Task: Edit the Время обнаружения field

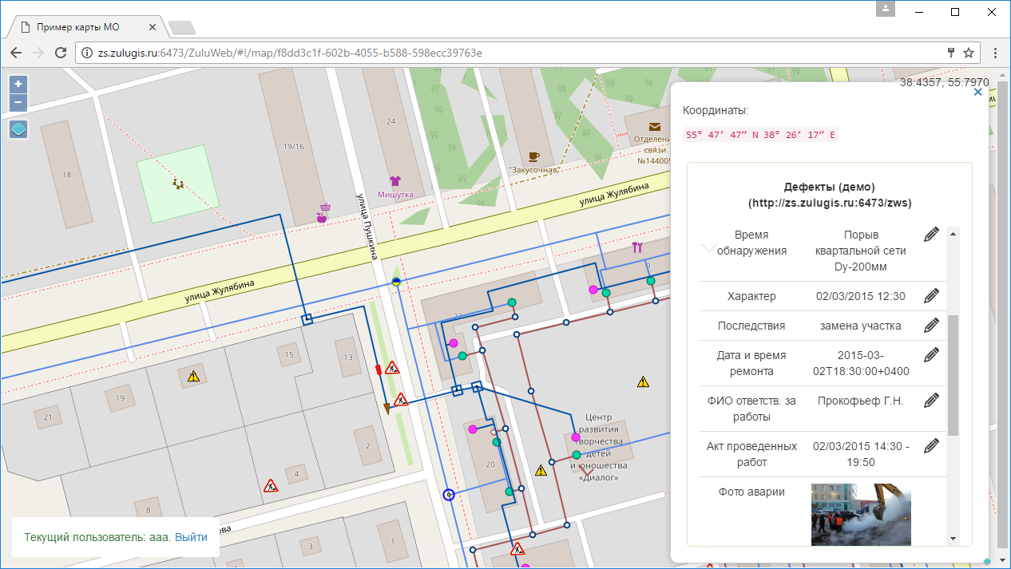Action: click(x=931, y=235)
